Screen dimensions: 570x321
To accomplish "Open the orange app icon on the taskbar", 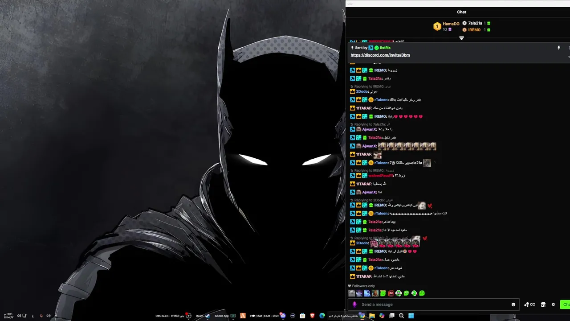I will coord(243,316).
